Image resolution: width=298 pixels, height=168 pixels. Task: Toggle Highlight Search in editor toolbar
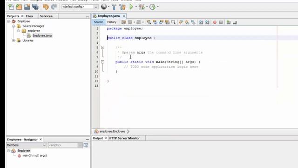167,22
